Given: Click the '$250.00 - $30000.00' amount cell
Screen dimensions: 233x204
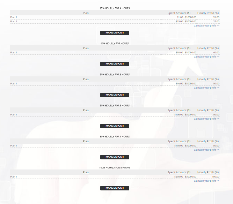Looking at the screenshot, I should (x=185, y=176).
